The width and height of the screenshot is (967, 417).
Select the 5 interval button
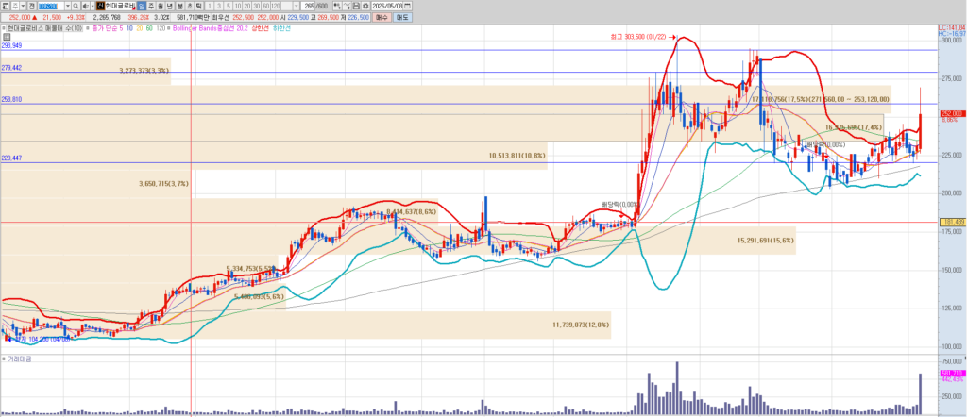click(x=229, y=6)
